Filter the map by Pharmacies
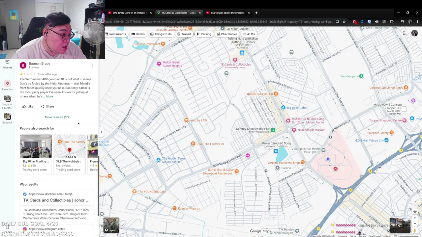This screenshot has width=422, height=237. [227, 34]
